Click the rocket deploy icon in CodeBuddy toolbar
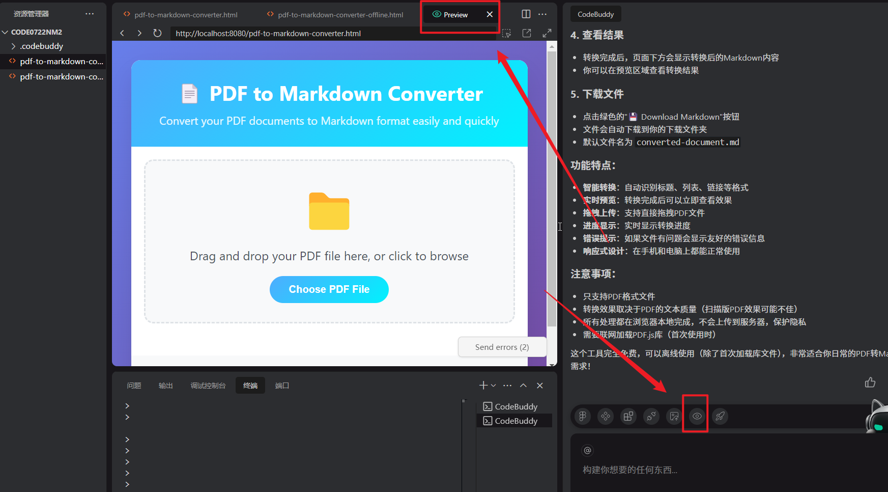The height and width of the screenshot is (492, 888). (x=720, y=416)
